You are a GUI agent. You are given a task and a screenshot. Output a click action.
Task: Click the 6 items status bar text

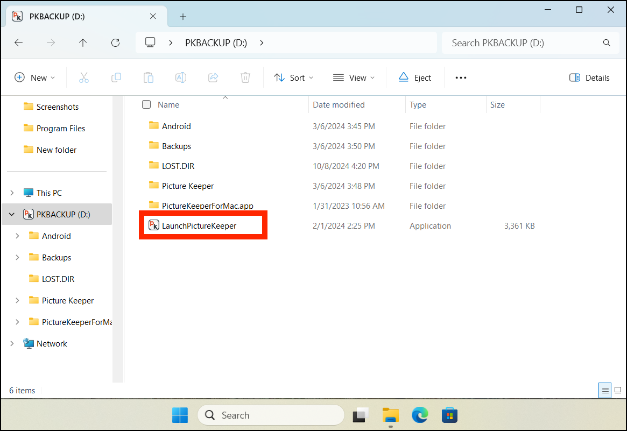[22, 390]
